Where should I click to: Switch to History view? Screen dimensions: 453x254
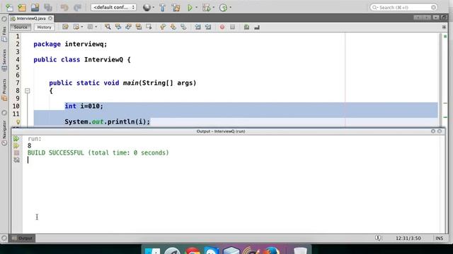tap(44, 27)
